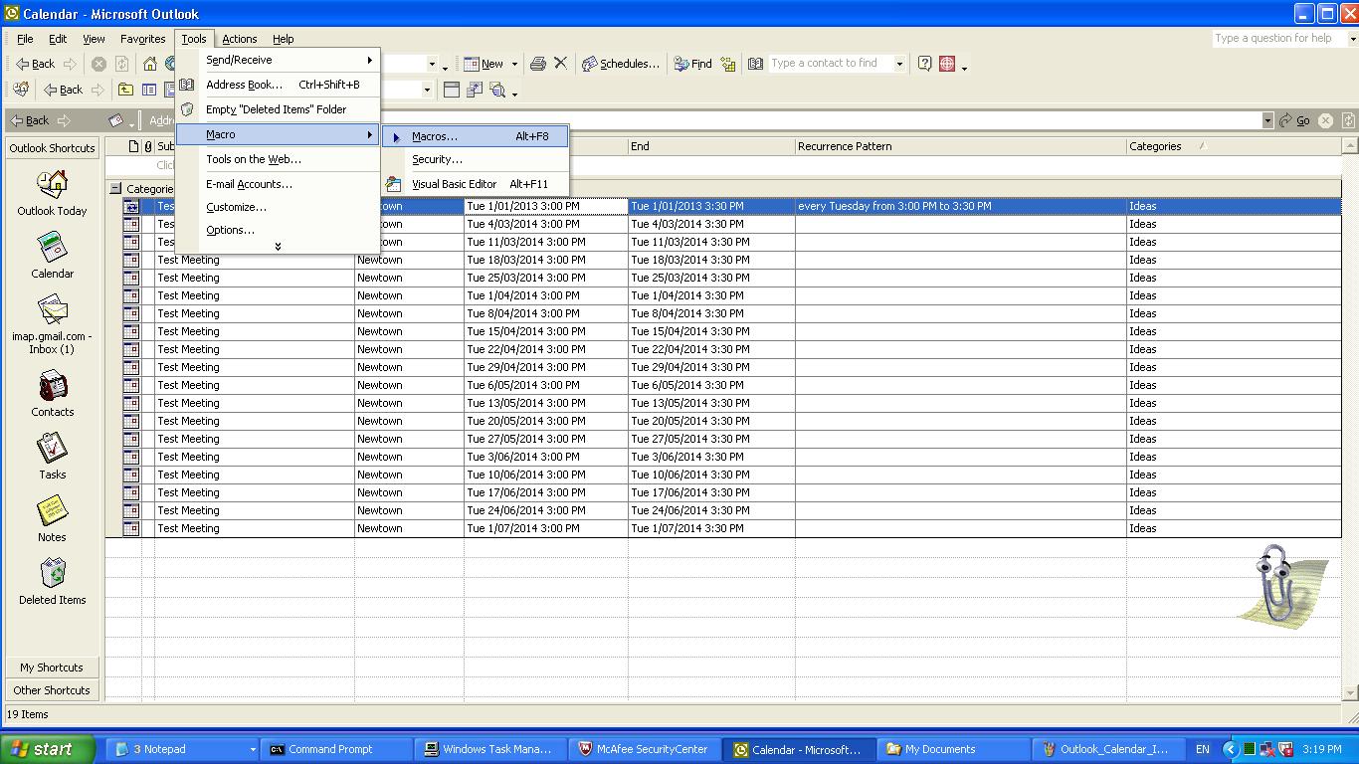
Task: Open the imap.gmail.com Inbox shortcut
Action: point(52,310)
